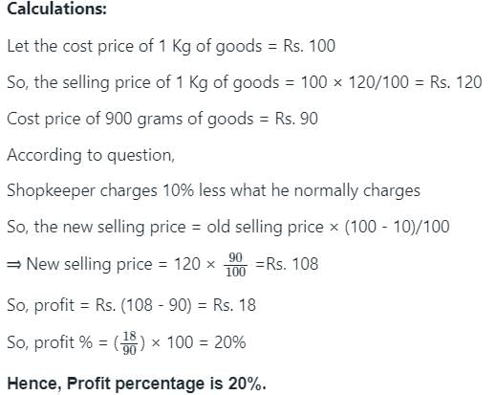Click the Calculations heading
This screenshot has height=395, width=496.
[x=56, y=9]
